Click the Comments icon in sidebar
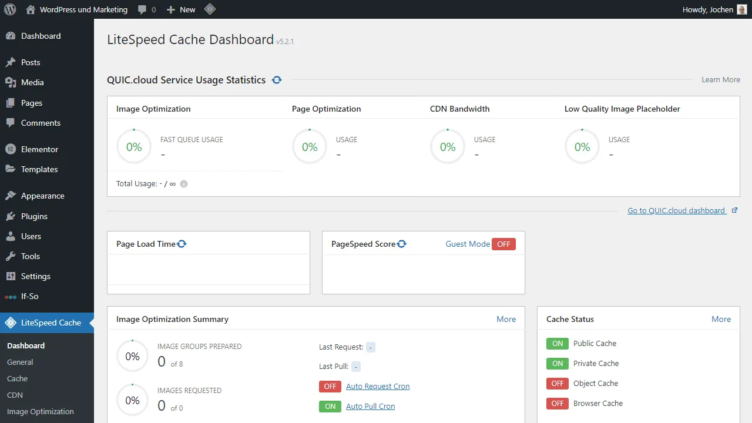Viewport: 752px width, 423px height. point(11,123)
